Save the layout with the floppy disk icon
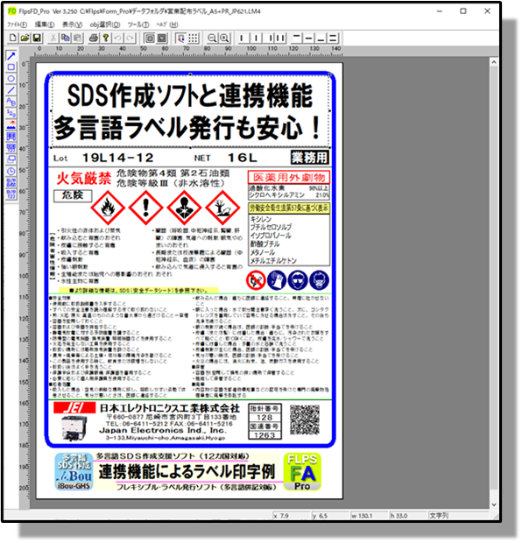The image size is (522, 543). (37, 38)
